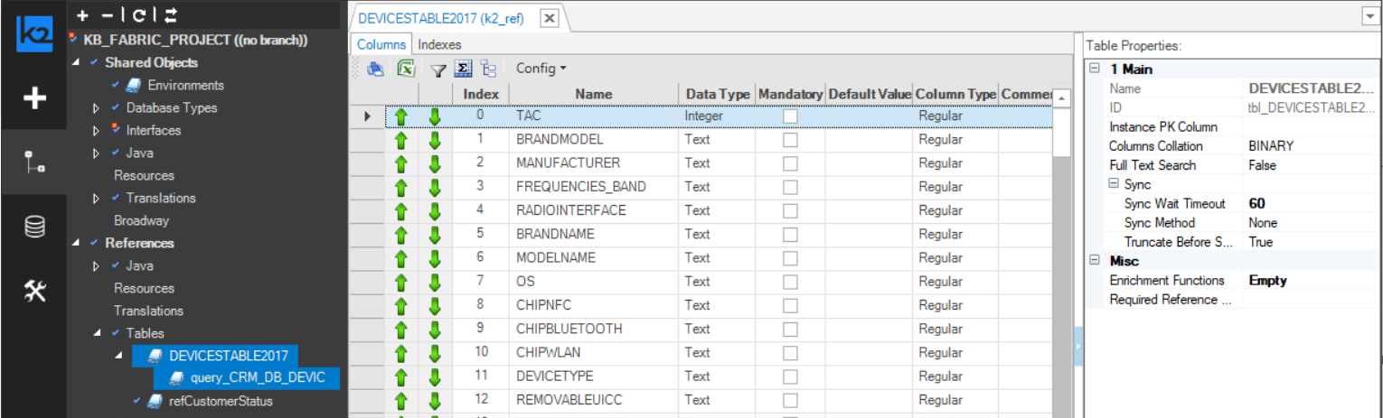Viewport: 1383px width, 418px height.
Task: Move the BRANDMODEL column up with the green arrow
Action: 401,140
